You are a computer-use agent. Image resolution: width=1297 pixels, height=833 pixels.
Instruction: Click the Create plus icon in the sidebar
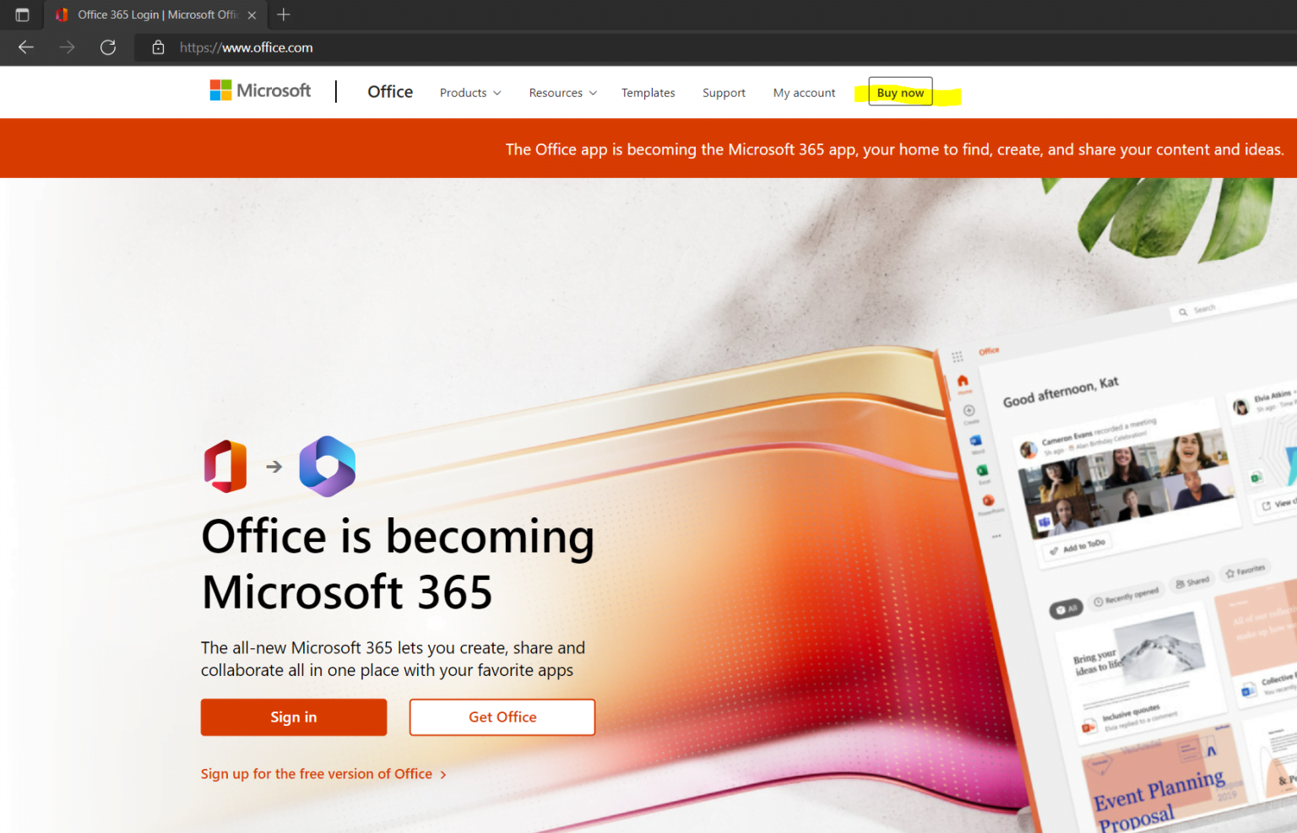coord(969,410)
